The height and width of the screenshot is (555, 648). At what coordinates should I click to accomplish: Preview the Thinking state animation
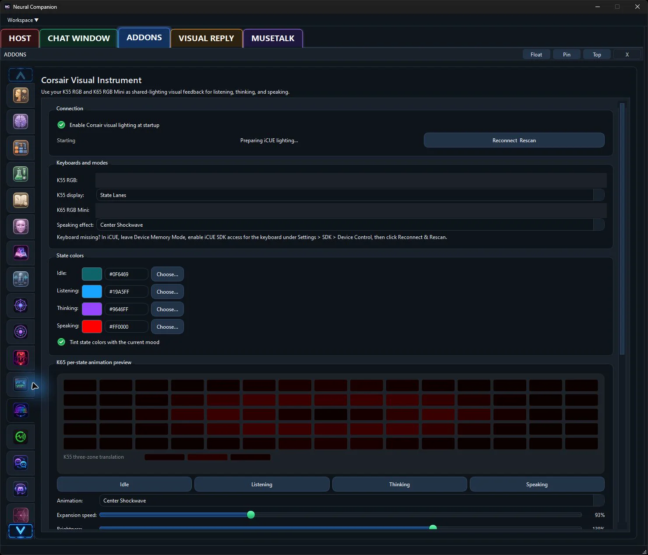click(399, 485)
